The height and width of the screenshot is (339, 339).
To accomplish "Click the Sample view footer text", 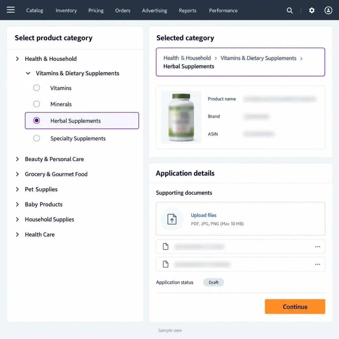I will [170, 330].
